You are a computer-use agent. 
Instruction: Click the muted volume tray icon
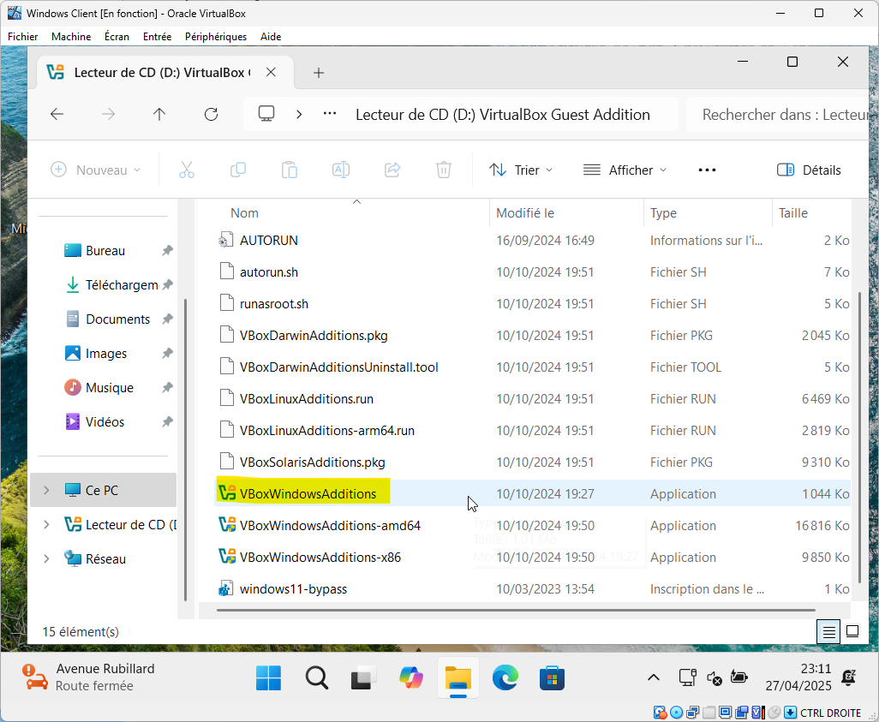pos(714,677)
